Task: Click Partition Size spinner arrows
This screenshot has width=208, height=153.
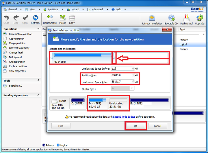Action: (x=133, y=75)
